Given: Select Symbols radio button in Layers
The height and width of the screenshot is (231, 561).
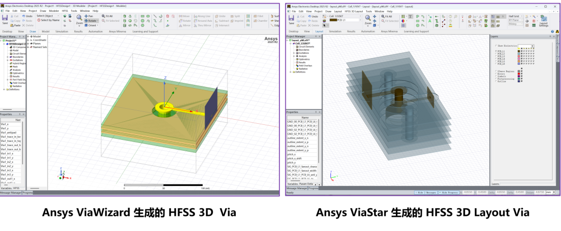Looking at the screenshot, I should pyautogui.click(x=496, y=76).
